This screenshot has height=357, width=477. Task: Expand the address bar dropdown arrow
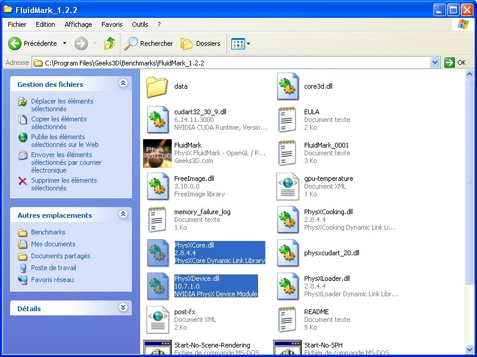pos(435,62)
